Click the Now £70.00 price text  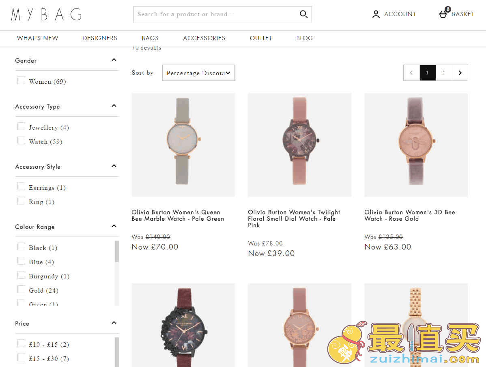pos(155,247)
